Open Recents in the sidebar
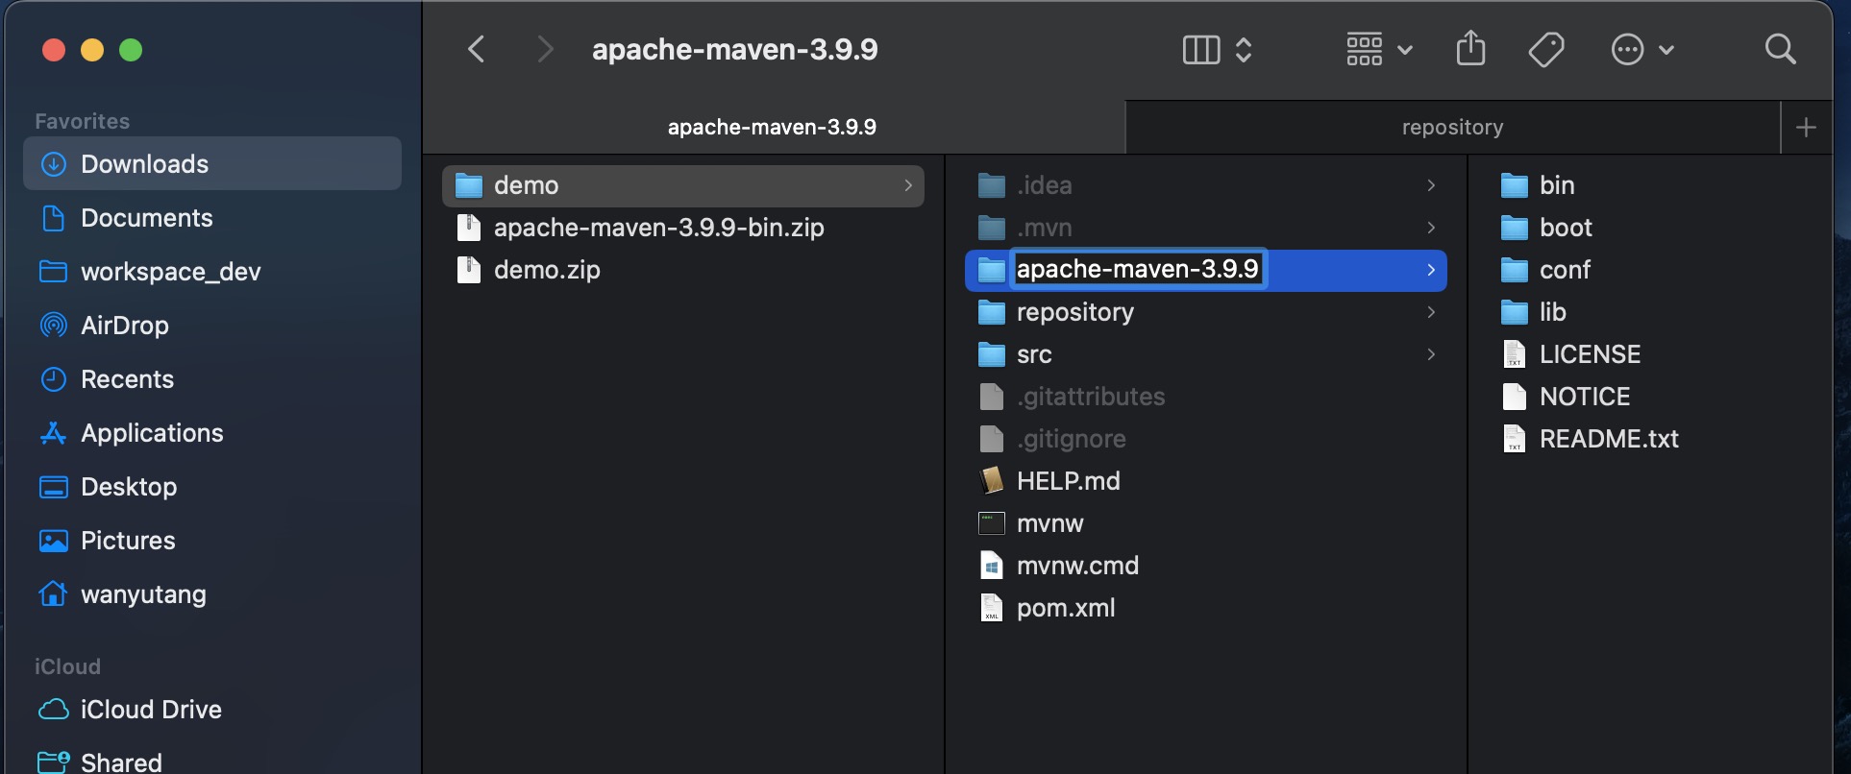This screenshot has height=774, width=1851. [212, 379]
